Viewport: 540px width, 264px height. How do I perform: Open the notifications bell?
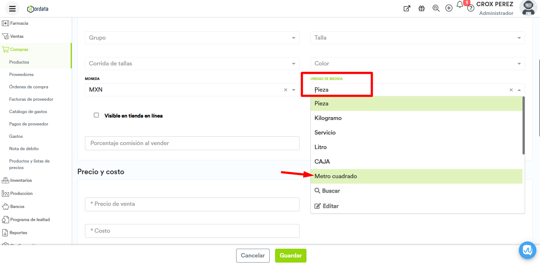click(x=460, y=5)
